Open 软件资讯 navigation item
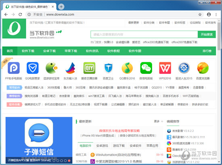 click(92, 51)
